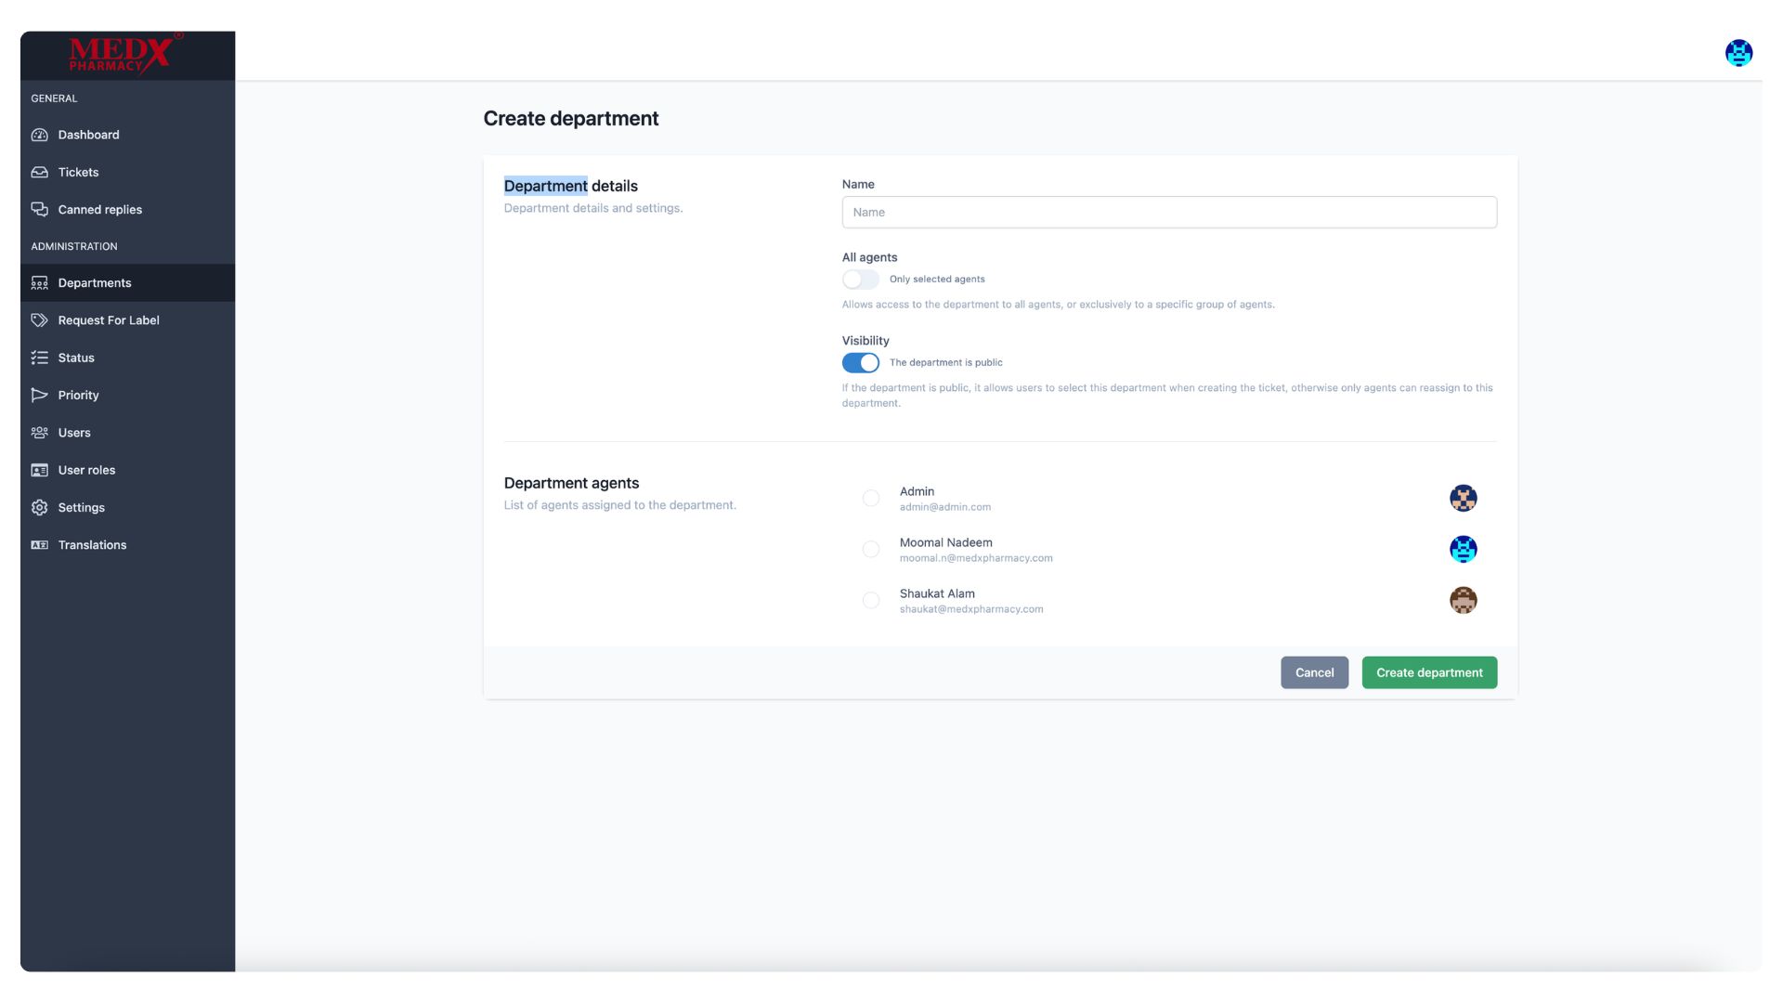Viewport: 1783px width, 1003px height.
Task: Click the admin@admin.com email text
Action: [944, 507]
